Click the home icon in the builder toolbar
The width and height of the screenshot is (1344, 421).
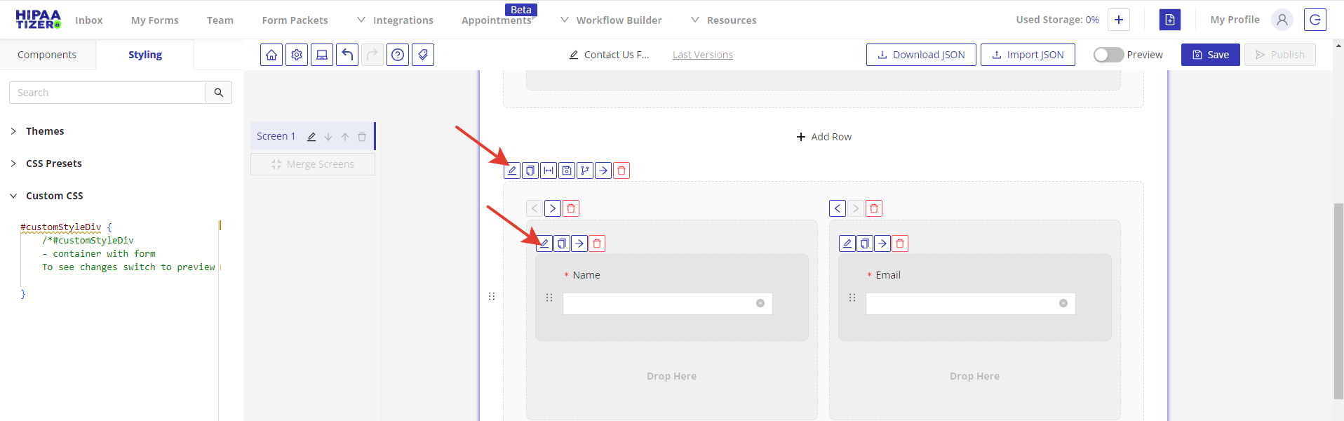click(x=271, y=55)
